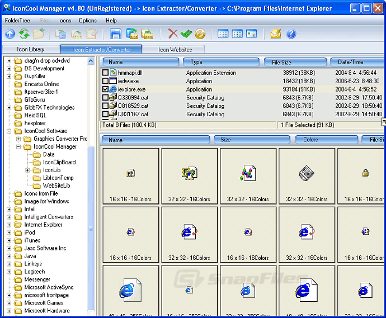Click the blue floppy disk save icon
The width and height of the screenshot is (386, 318).
tap(116, 34)
